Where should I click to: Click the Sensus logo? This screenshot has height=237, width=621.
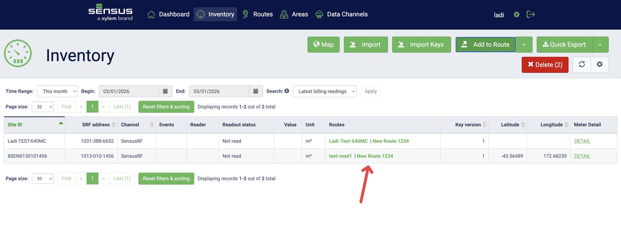110,13
